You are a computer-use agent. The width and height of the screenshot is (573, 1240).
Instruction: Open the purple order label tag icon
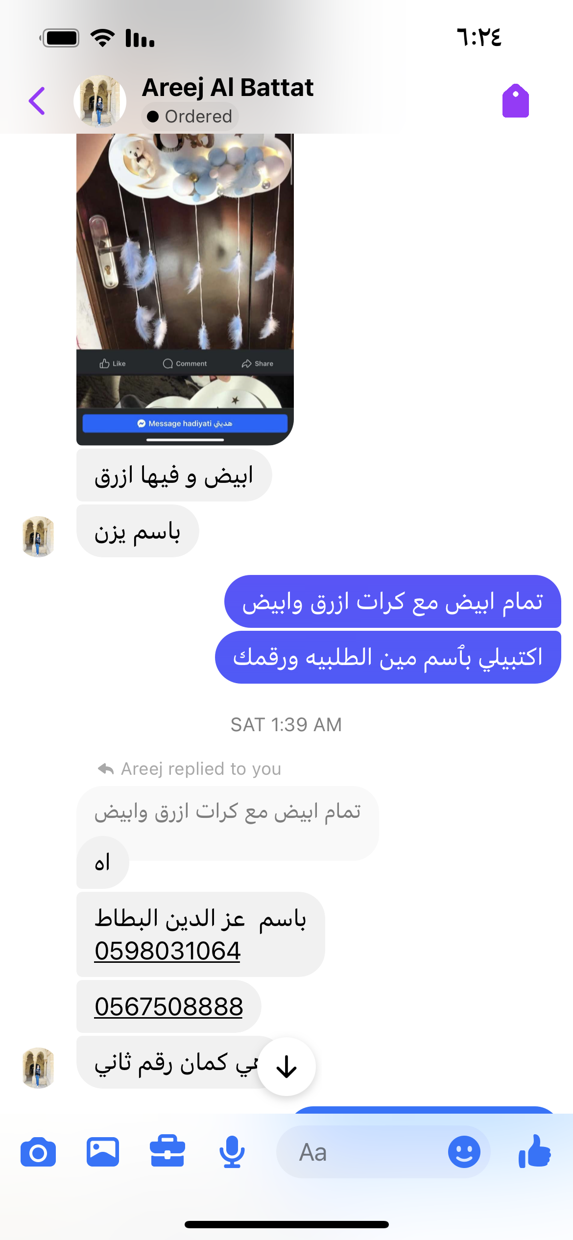[515, 101]
